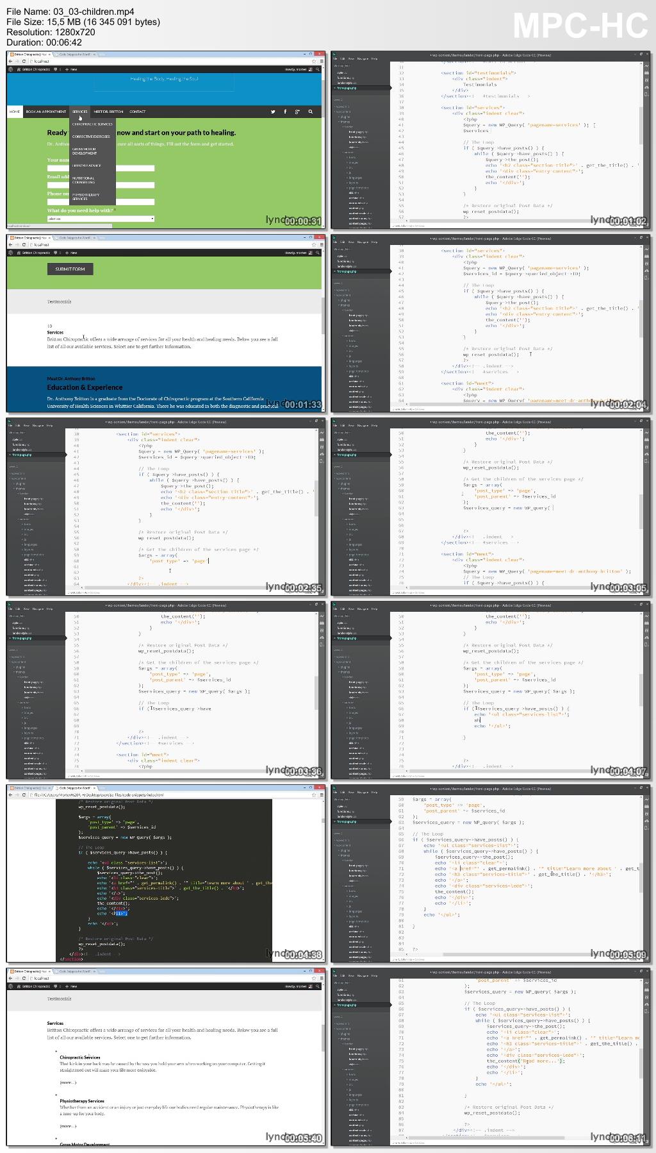Open the Navigate menu in the 00:01:02 thumbnail
Image resolution: width=656 pixels, height=1153 pixels.
pyautogui.click(x=363, y=58)
